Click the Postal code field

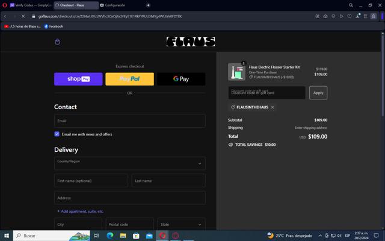130,224
